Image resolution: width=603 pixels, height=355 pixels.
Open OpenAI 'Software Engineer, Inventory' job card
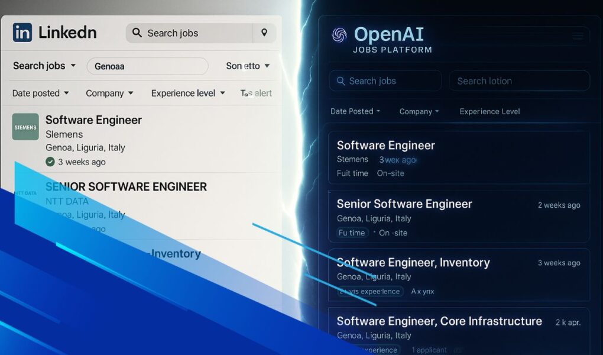[x=459, y=275]
